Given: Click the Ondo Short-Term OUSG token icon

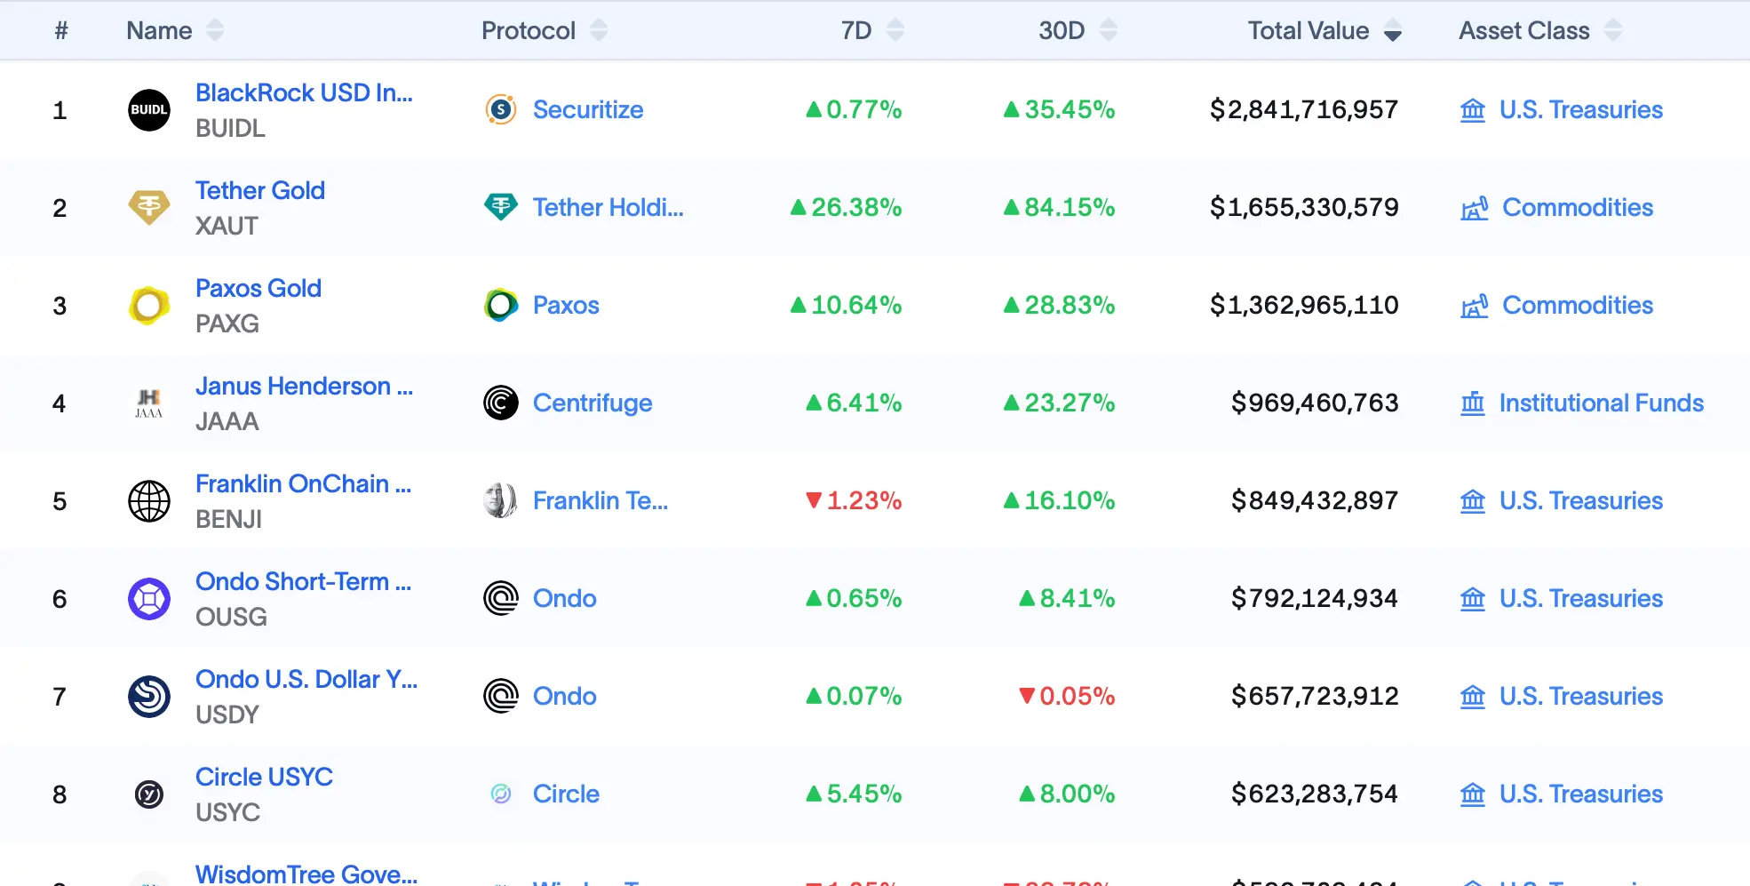Looking at the screenshot, I should pyautogui.click(x=149, y=599).
